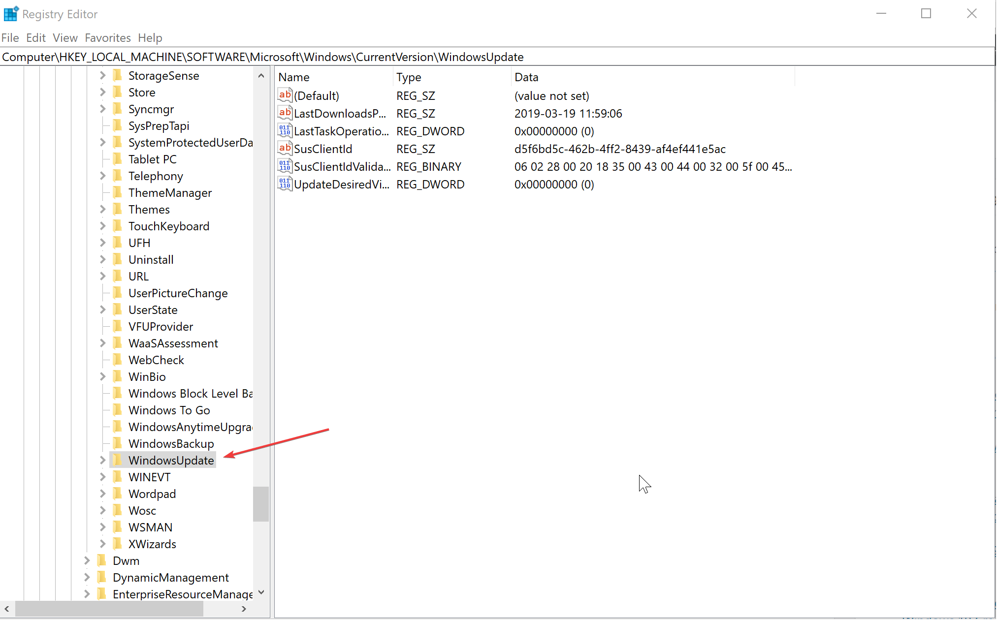
Task: Expand the WinBio key
Action: (x=102, y=376)
